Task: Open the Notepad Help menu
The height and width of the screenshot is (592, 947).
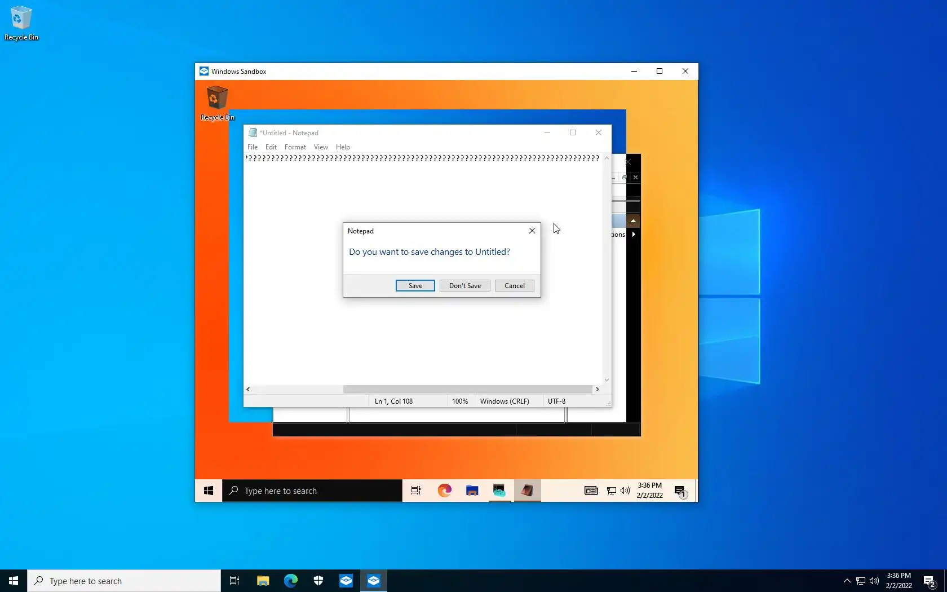Action: click(x=343, y=147)
